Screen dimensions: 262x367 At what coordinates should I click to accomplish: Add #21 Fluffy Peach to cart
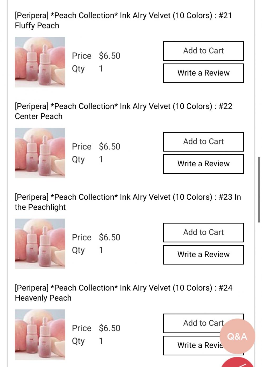coord(203,51)
